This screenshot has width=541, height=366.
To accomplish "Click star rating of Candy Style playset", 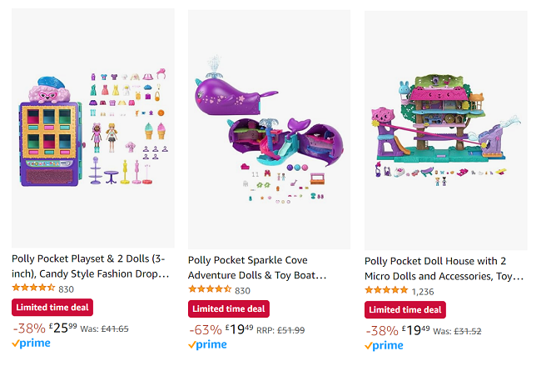I will pos(33,288).
